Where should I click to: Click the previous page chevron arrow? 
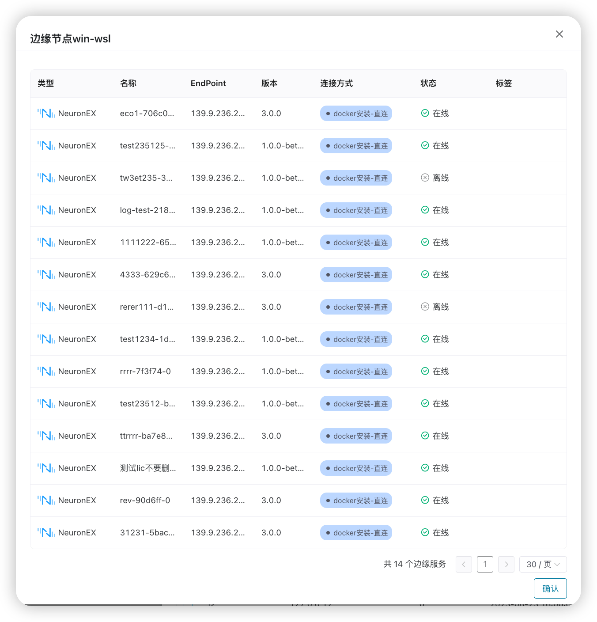click(464, 564)
